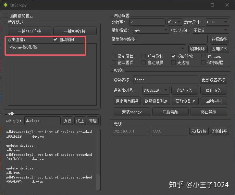Viewport: 235px width, 195px height.
Task: Click the adb命令 devices input field
Action: click(x=43, y=121)
